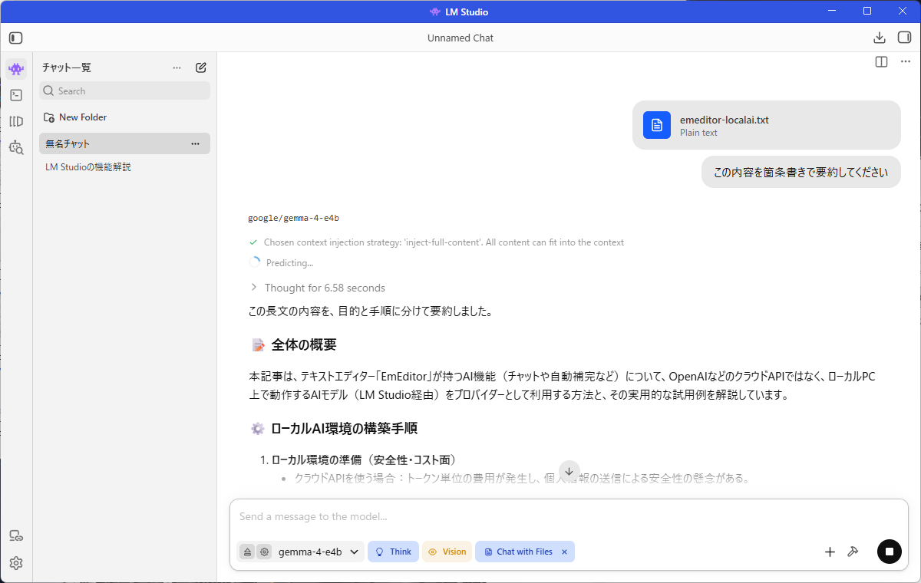Image resolution: width=921 pixels, height=583 pixels.
Task: Open the Chat section robot icon
Action: point(16,69)
